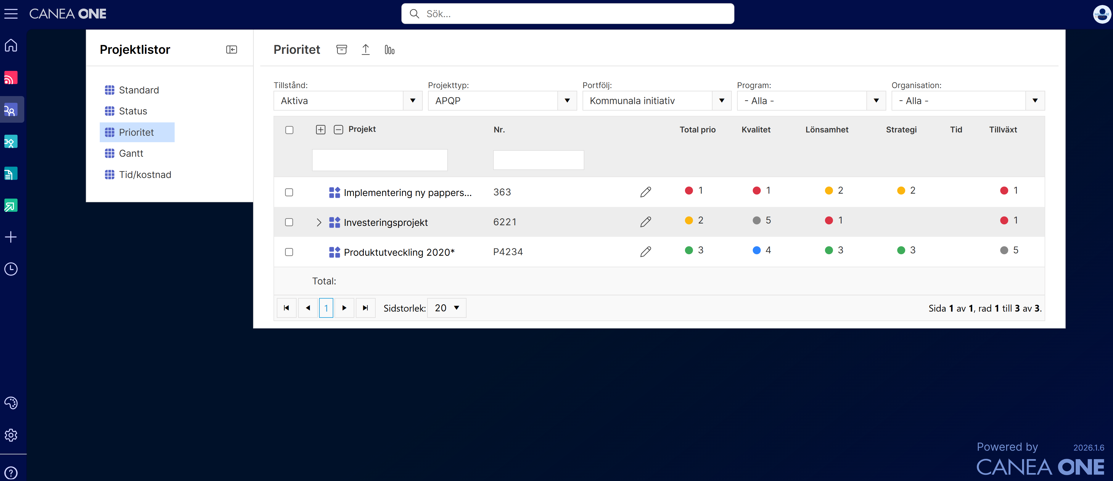Open the Organisation dropdown
This screenshot has height=481, width=1113.
click(x=968, y=101)
